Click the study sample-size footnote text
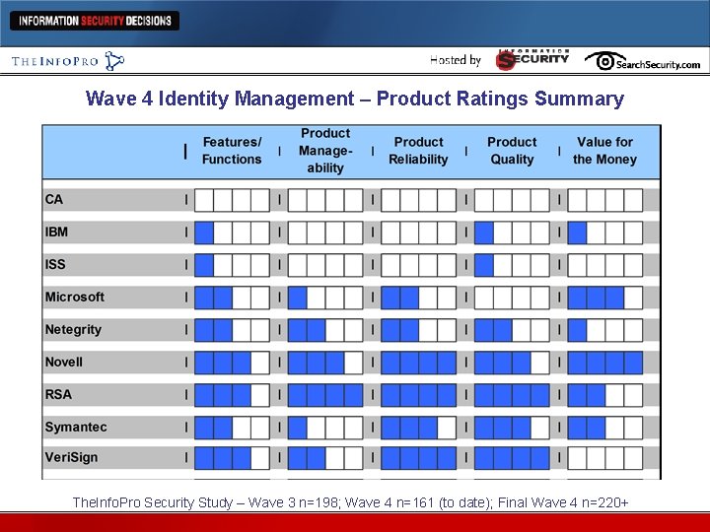 click(350, 502)
